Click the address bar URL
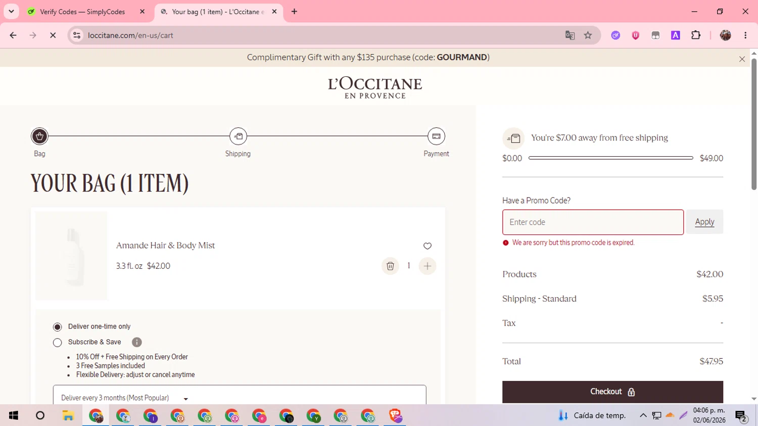 130,35
